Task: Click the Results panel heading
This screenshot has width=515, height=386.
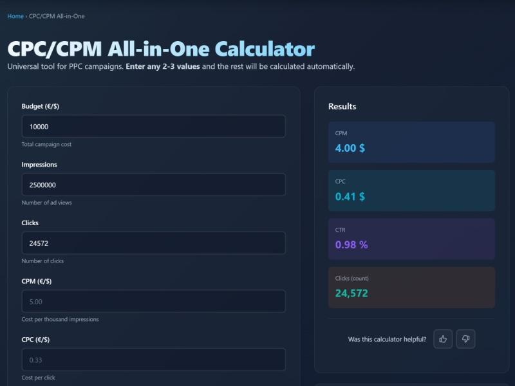Action: (342, 106)
